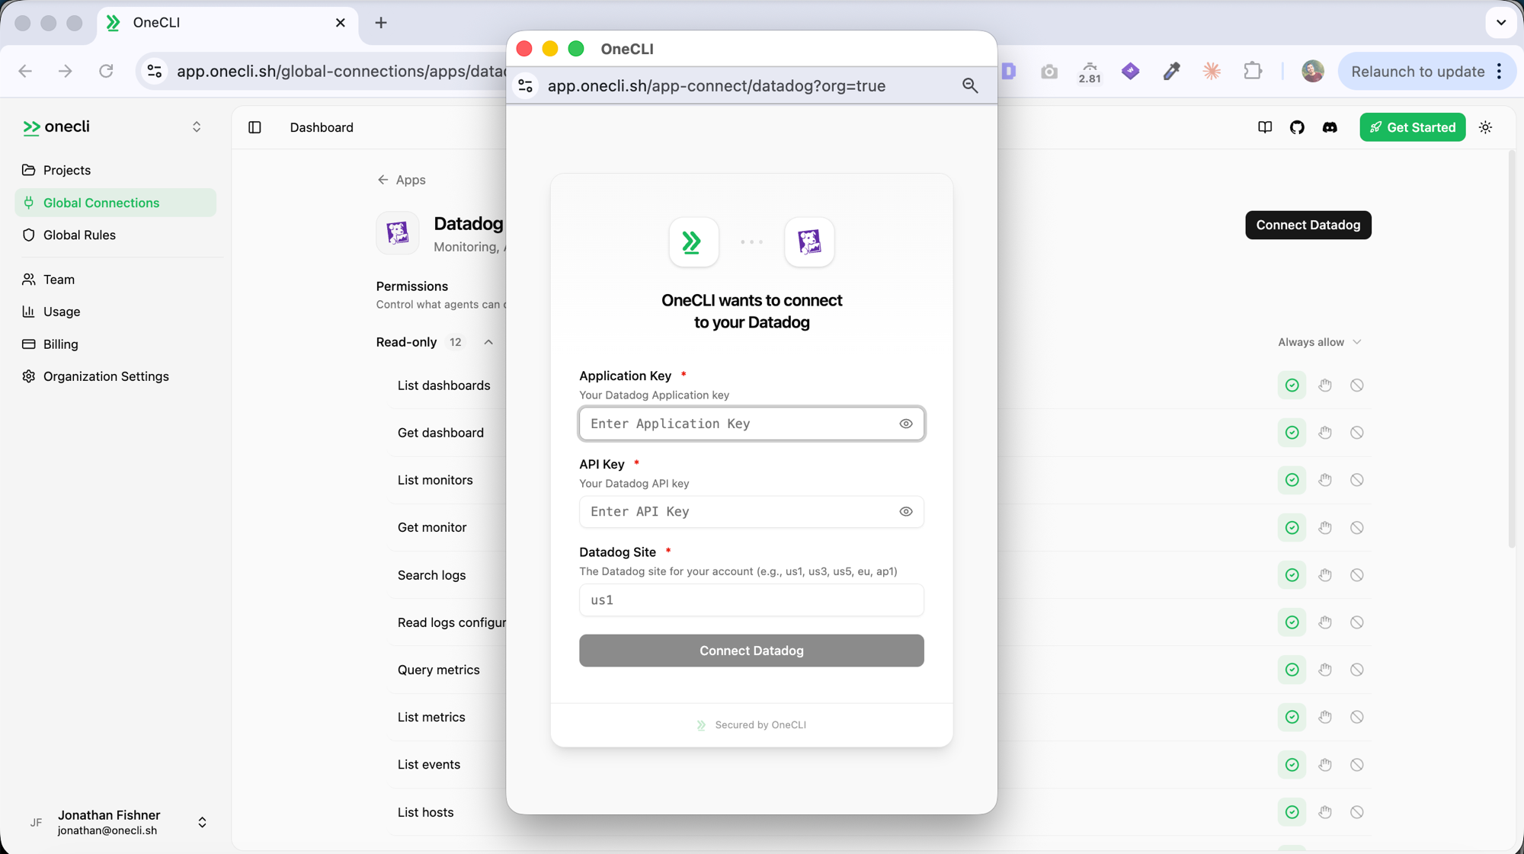
Task: Click the camera extension icon in toolbar
Action: (1049, 71)
